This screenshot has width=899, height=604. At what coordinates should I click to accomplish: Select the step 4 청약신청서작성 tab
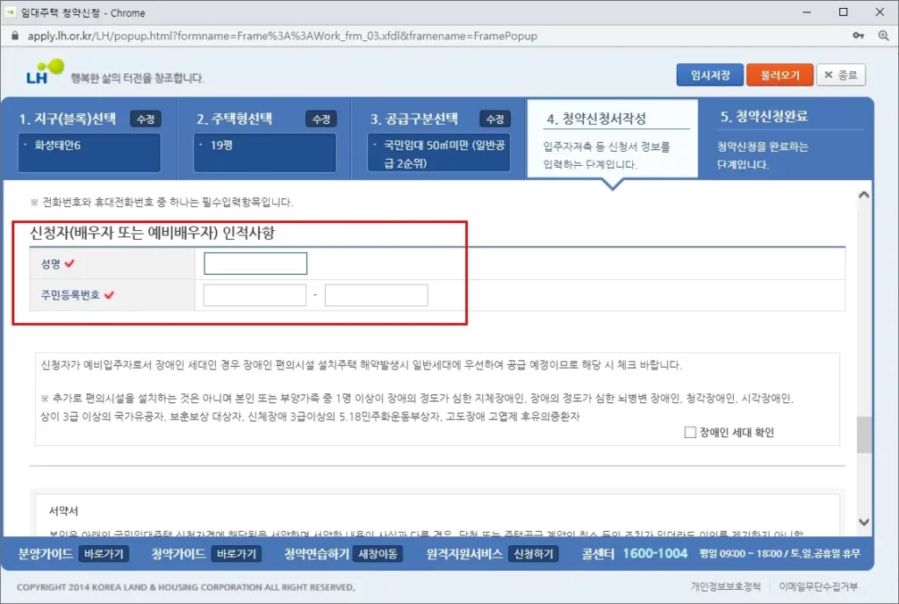612,139
